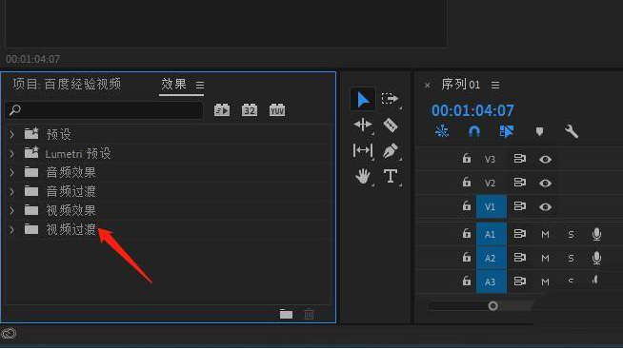Image resolution: width=623 pixels, height=349 pixels.
Task: Switch to 项目: 百度经验视频 tab
Action: click(x=67, y=84)
